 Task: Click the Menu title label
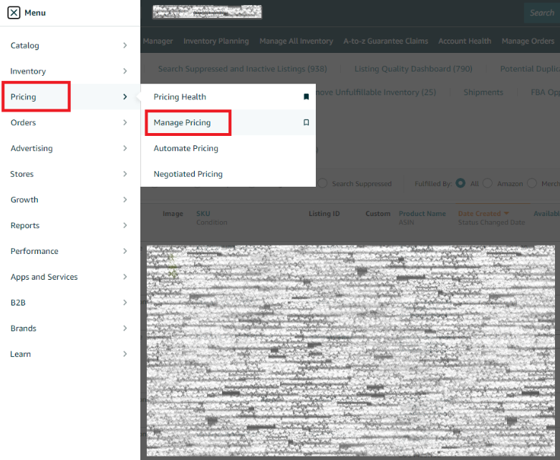point(35,13)
